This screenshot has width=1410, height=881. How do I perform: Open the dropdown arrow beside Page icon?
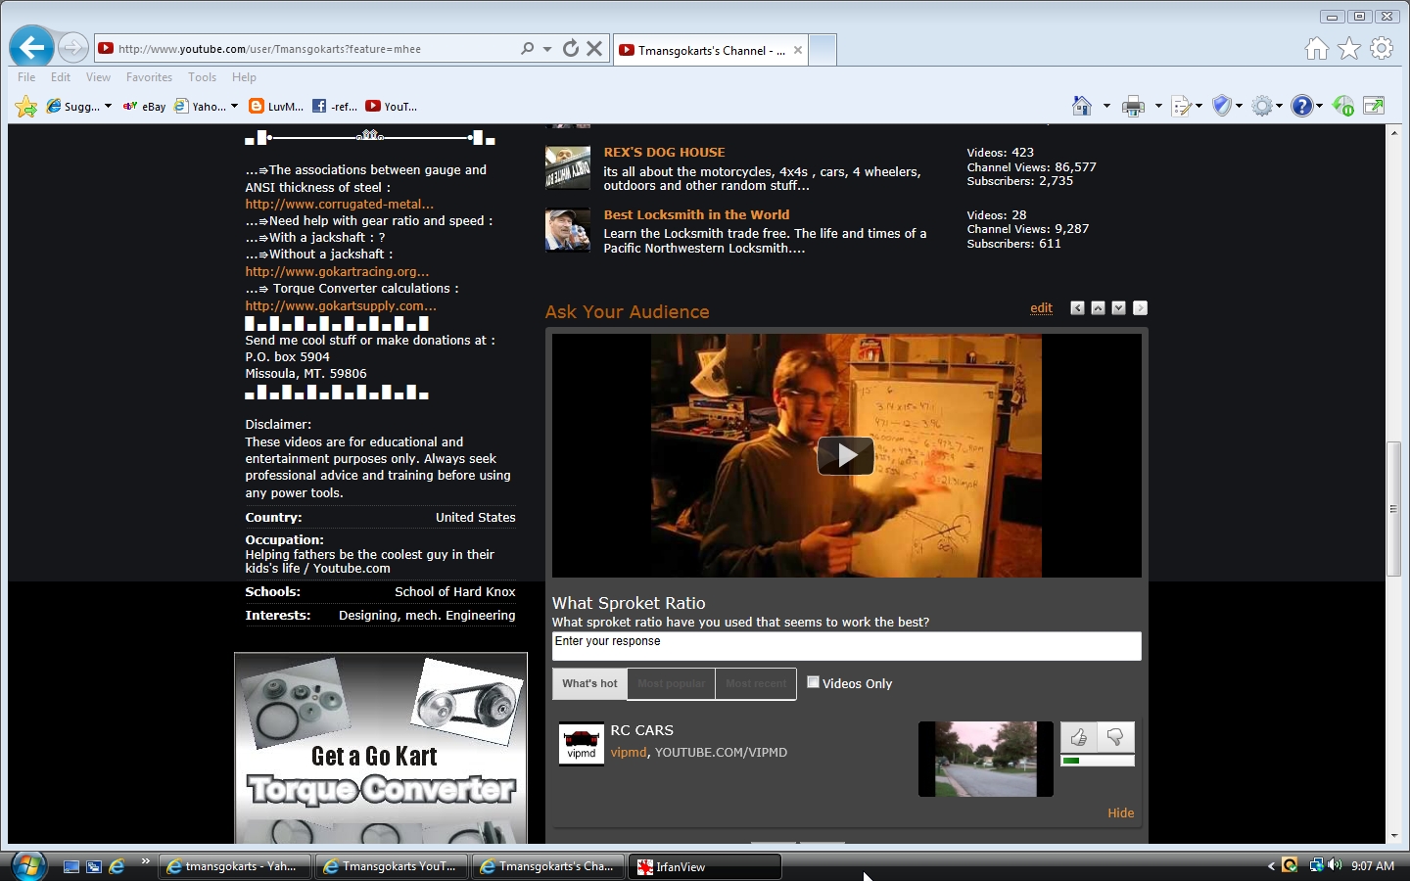(1198, 106)
